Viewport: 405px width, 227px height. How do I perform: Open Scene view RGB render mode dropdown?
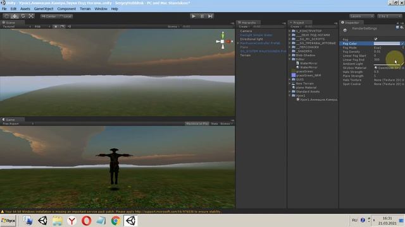pos(42,26)
